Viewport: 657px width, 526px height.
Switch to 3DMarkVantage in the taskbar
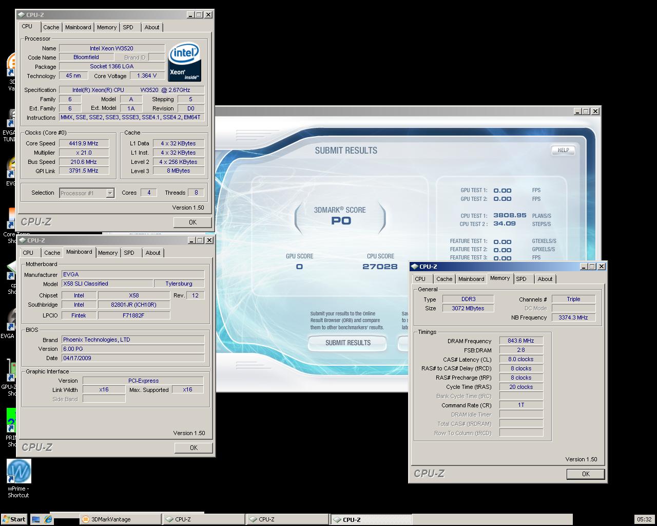click(121, 519)
